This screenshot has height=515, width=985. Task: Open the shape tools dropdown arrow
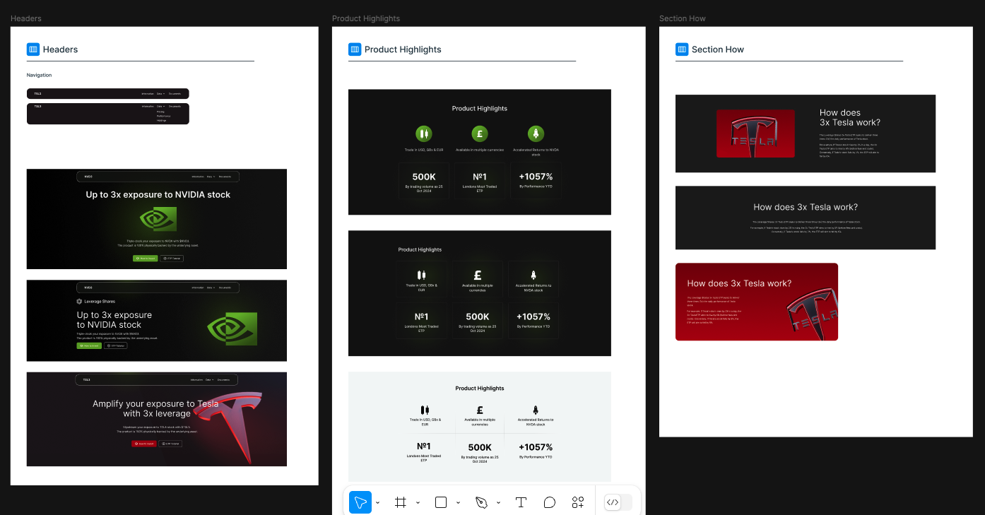coord(458,503)
